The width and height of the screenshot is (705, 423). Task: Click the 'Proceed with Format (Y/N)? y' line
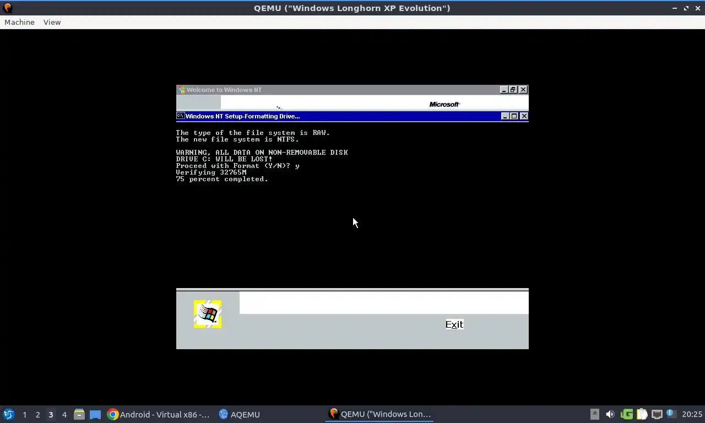tap(237, 166)
